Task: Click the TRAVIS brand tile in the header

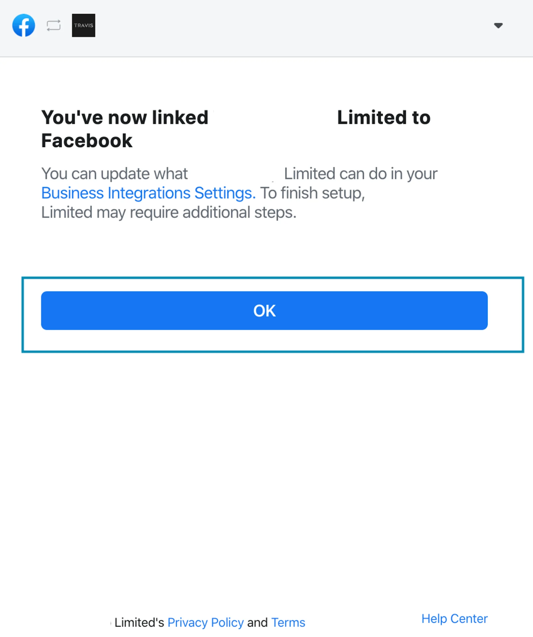Action: click(x=83, y=25)
